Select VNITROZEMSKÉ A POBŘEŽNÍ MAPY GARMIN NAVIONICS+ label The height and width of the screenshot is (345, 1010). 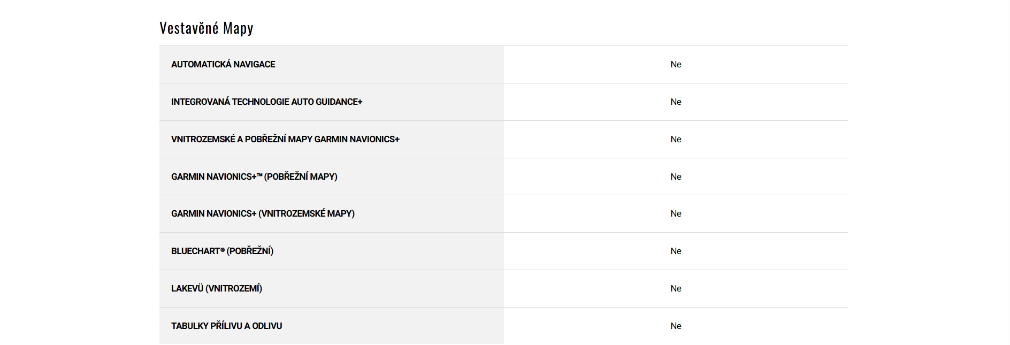tap(285, 139)
